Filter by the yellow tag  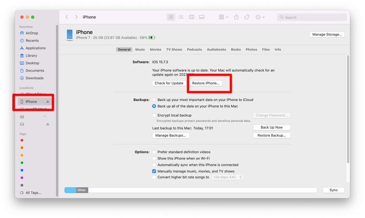pos(22,155)
